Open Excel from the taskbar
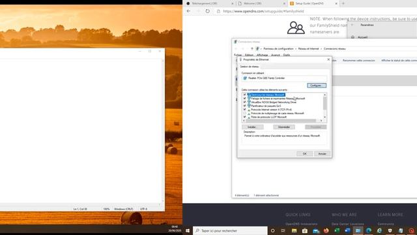The width and height of the screenshot is (417, 235). [x=337, y=230]
